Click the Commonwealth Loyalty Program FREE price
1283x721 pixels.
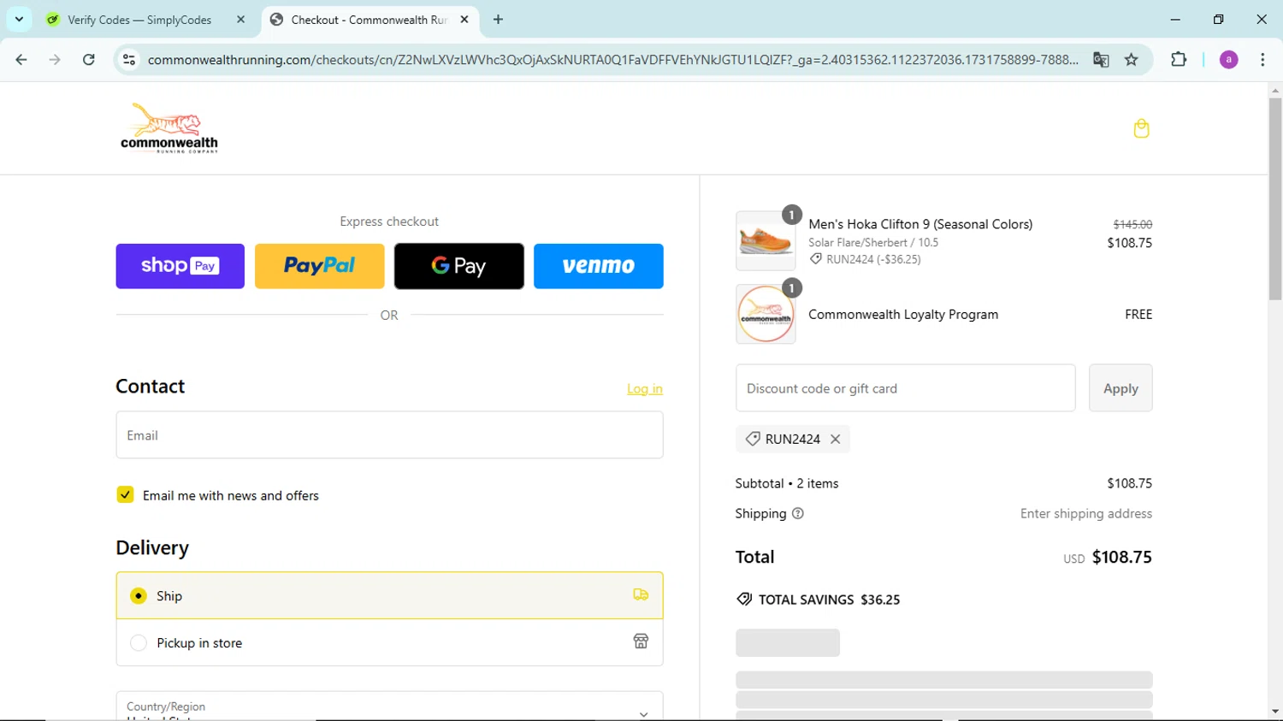[1138, 314]
